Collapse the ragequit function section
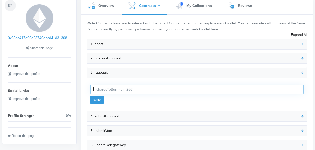The image size is (315, 150). pos(302,73)
